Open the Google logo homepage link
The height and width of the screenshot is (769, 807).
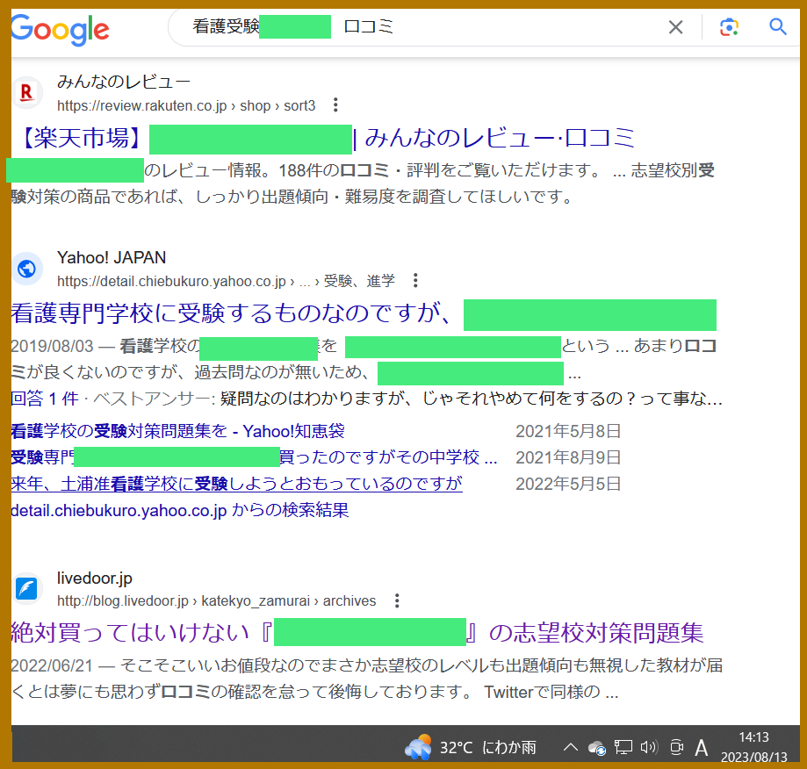point(60,29)
